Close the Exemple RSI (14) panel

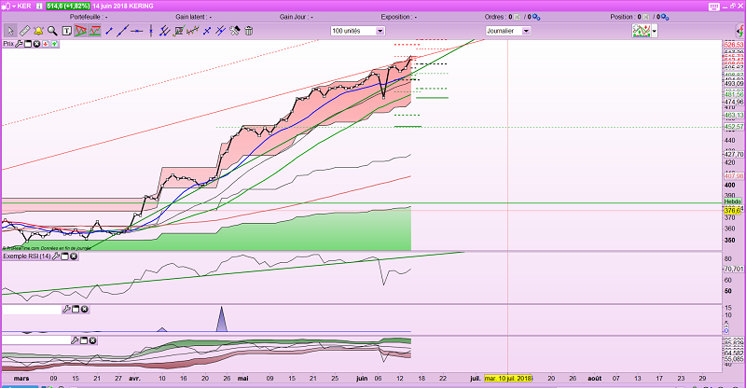tap(74, 256)
